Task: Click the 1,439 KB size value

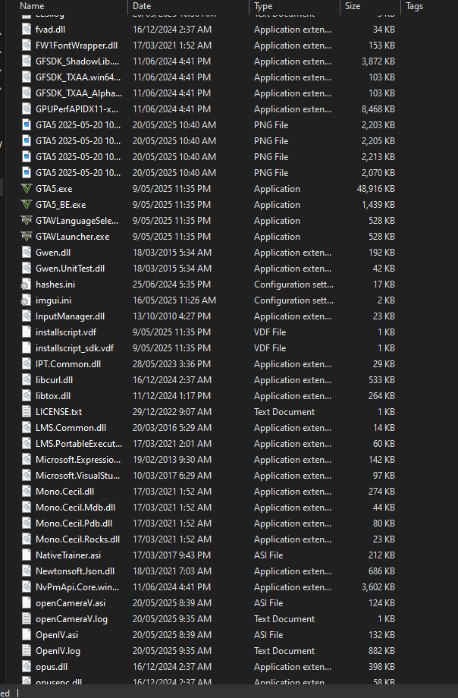Action: coord(378,205)
